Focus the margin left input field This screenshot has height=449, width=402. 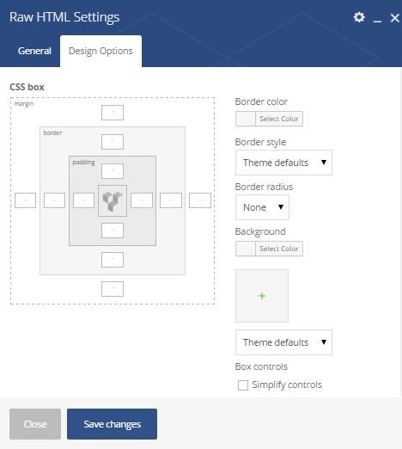25,200
